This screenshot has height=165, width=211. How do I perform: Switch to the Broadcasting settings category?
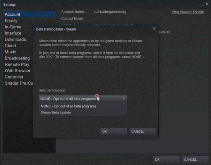[17, 58]
